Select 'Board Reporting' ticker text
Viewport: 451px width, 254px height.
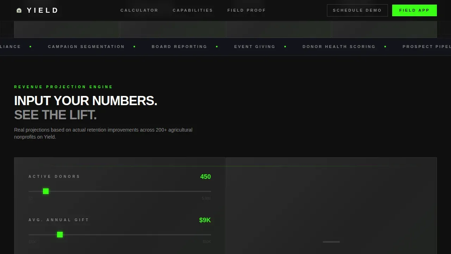(x=179, y=47)
